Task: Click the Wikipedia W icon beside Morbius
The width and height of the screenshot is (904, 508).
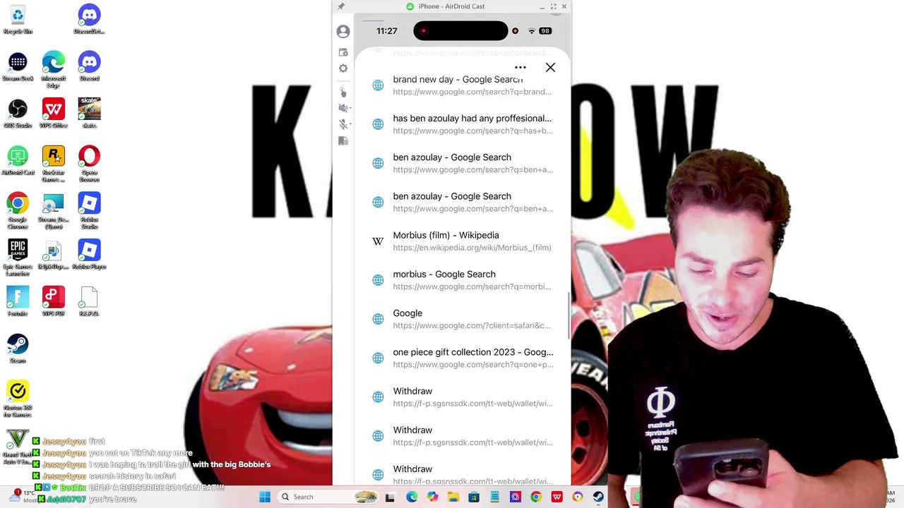Action: [378, 241]
